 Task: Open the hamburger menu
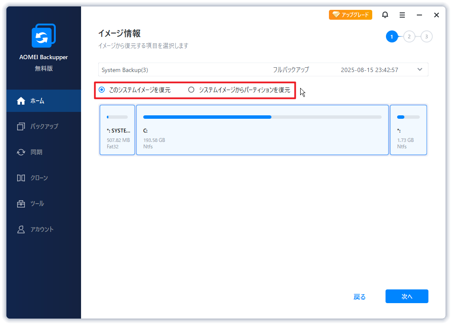click(x=402, y=15)
